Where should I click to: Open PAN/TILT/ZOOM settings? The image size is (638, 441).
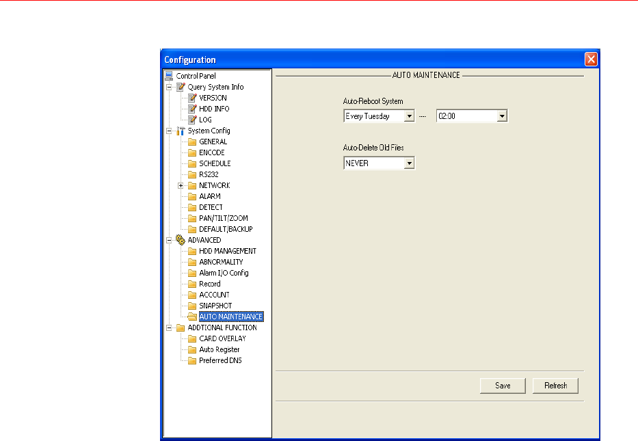coord(224,219)
